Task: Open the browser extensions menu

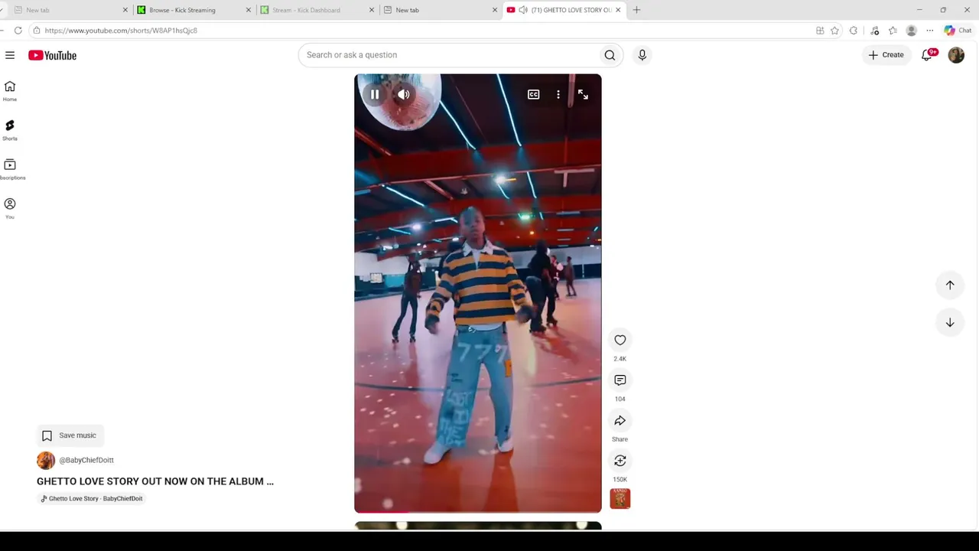Action: 854,31
